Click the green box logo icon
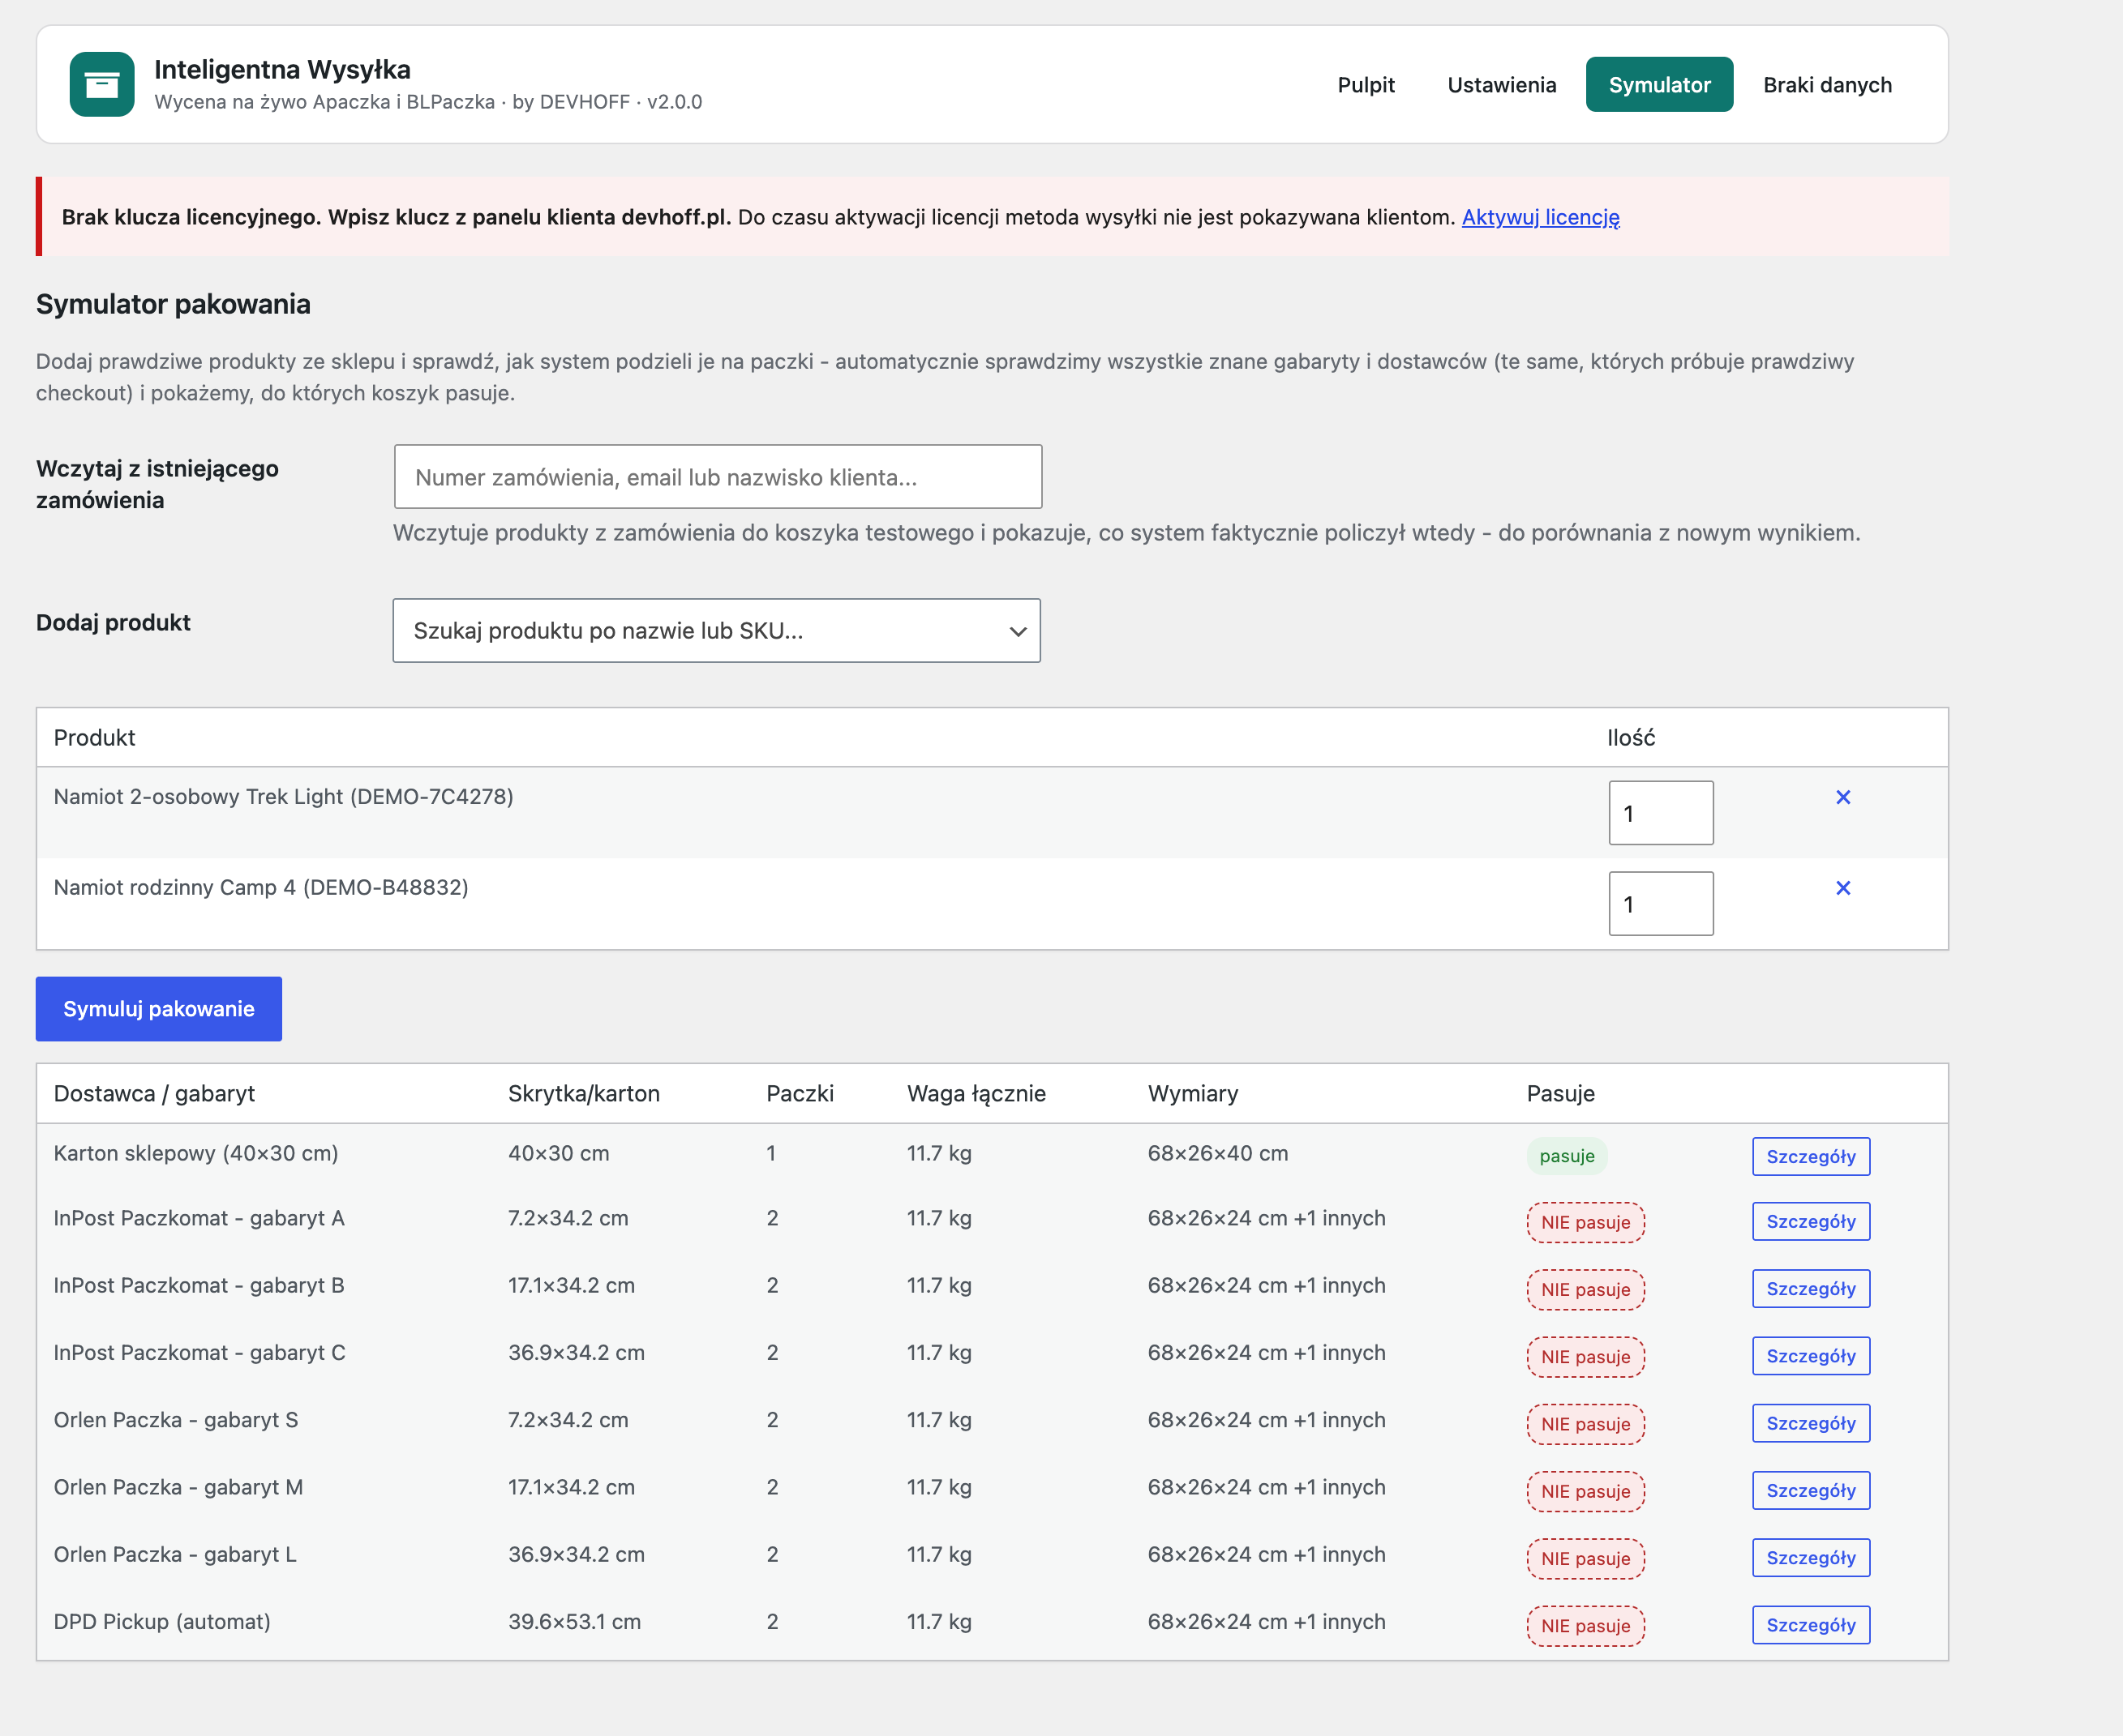The width and height of the screenshot is (2123, 1736). (x=102, y=85)
